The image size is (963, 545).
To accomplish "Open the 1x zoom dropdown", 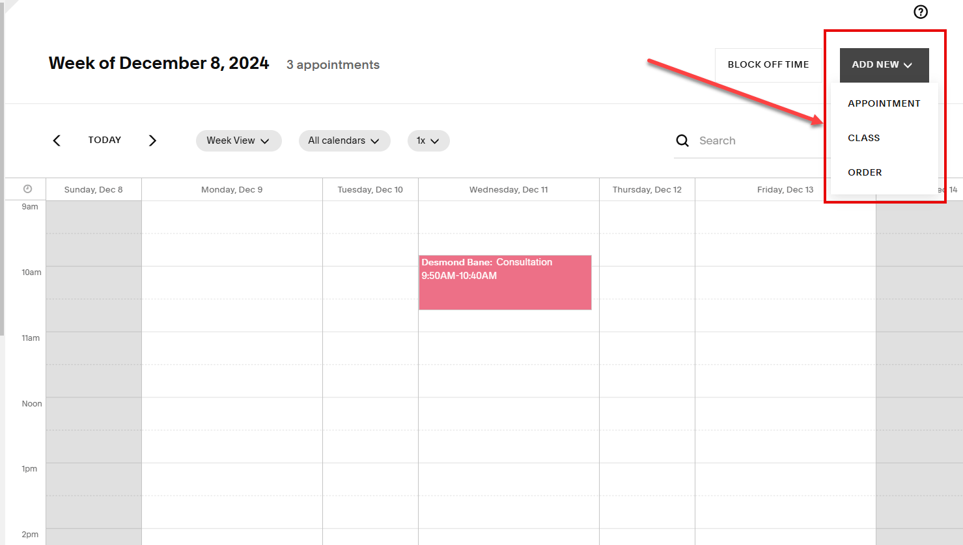I will 428,140.
